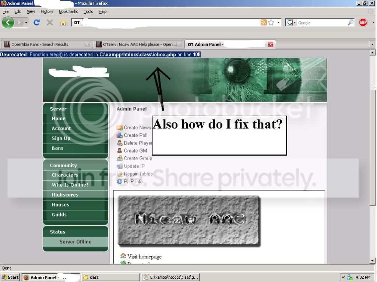Viewport: 377px width, 282px height.
Task: Click the page scrollbar up arrow
Action: pyautogui.click(x=373, y=52)
